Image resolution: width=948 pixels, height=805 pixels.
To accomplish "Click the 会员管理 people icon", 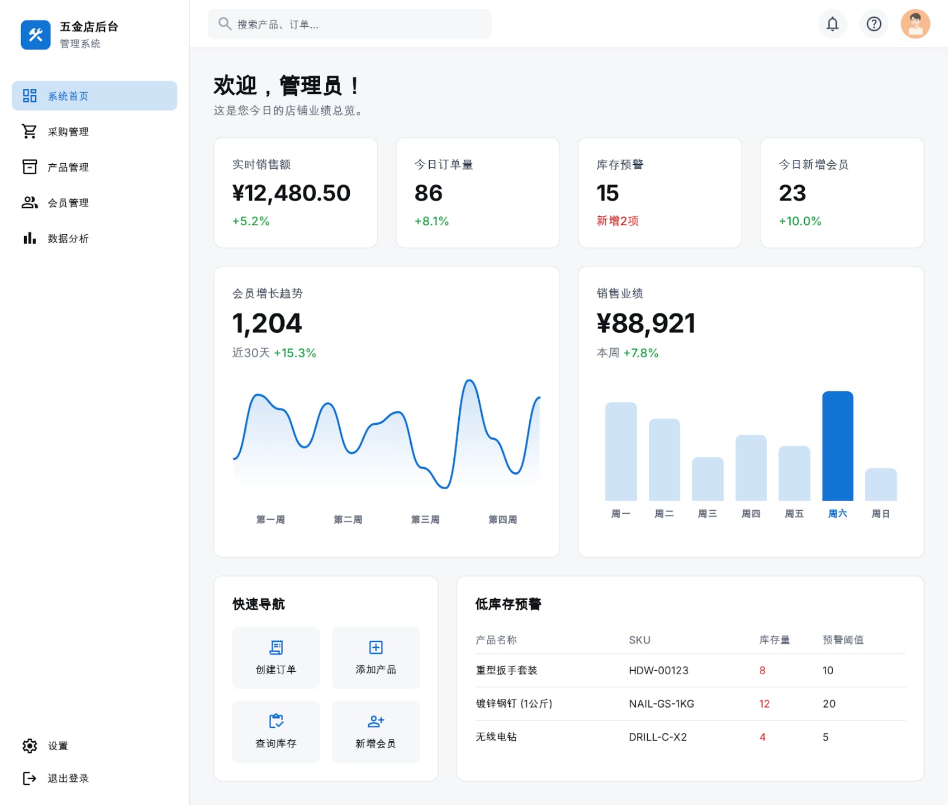I will 29,203.
